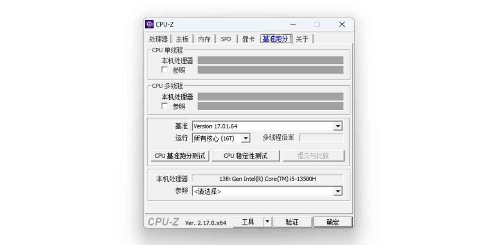Open the 运行 dropdown showing 所有核心 (16T)
Viewport: 491px width, 245px height.
246,138
